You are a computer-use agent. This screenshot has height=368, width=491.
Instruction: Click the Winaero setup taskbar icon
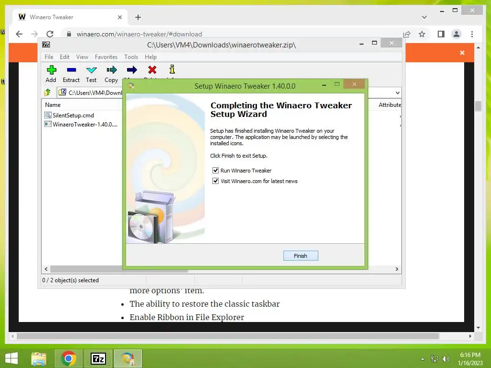click(128, 358)
